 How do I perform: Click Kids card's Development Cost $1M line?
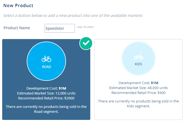(x=138, y=83)
